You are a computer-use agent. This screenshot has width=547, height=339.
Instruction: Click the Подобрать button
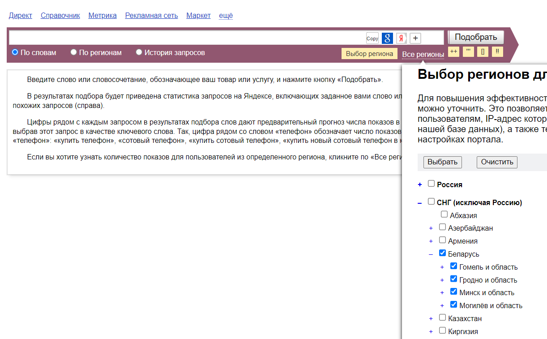(476, 37)
